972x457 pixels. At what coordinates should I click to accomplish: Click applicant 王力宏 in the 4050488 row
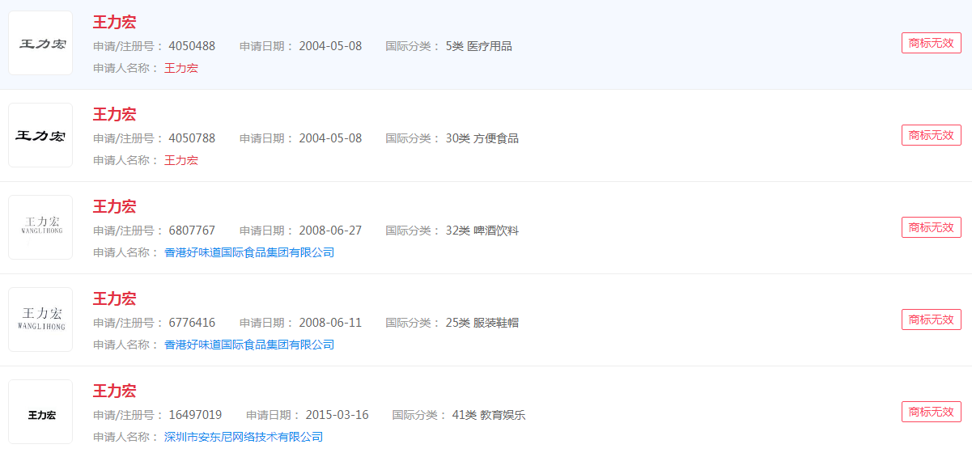coord(181,68)
